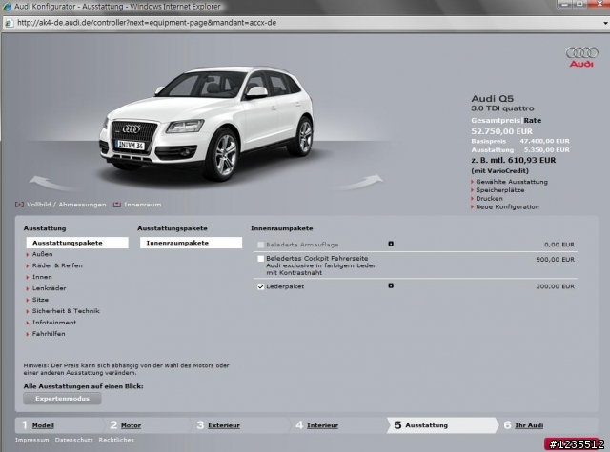610x452 pixels.
Task: Open the Innenraum view link
Action: coord(142,205)
